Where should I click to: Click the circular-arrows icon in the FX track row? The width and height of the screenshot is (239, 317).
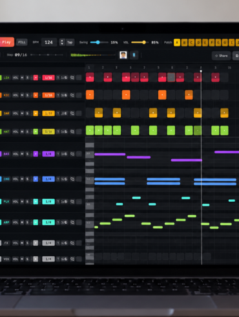click(x=72, y=243)
